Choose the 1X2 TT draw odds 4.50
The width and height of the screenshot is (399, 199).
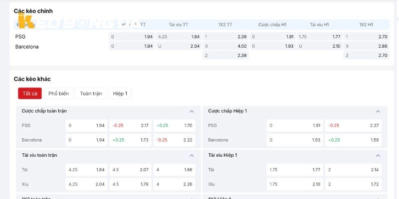point(226,46)
